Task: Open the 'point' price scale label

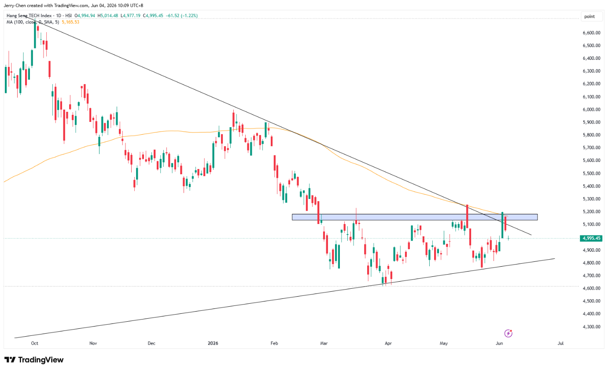Action: point(589,16)
